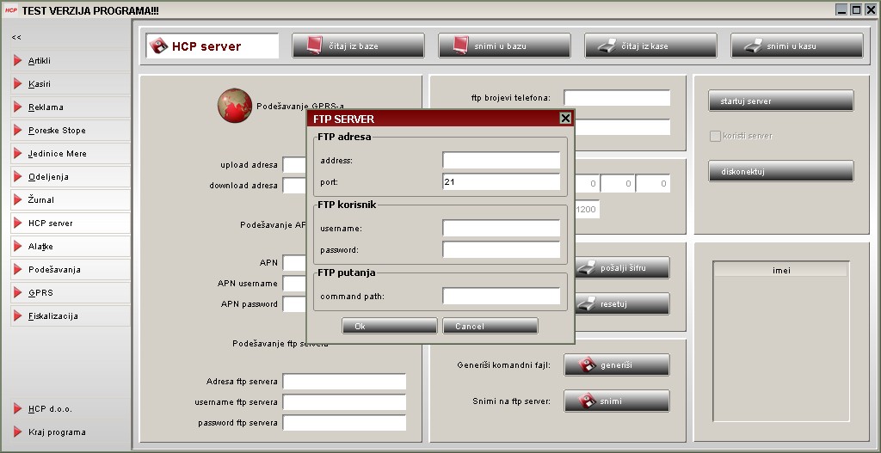881x453 pixels.
Task: Click the 'čitaj iz baze' toolbar button
Action: 358,46
